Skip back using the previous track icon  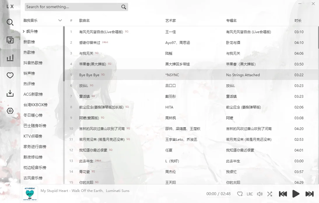[283, 194]
